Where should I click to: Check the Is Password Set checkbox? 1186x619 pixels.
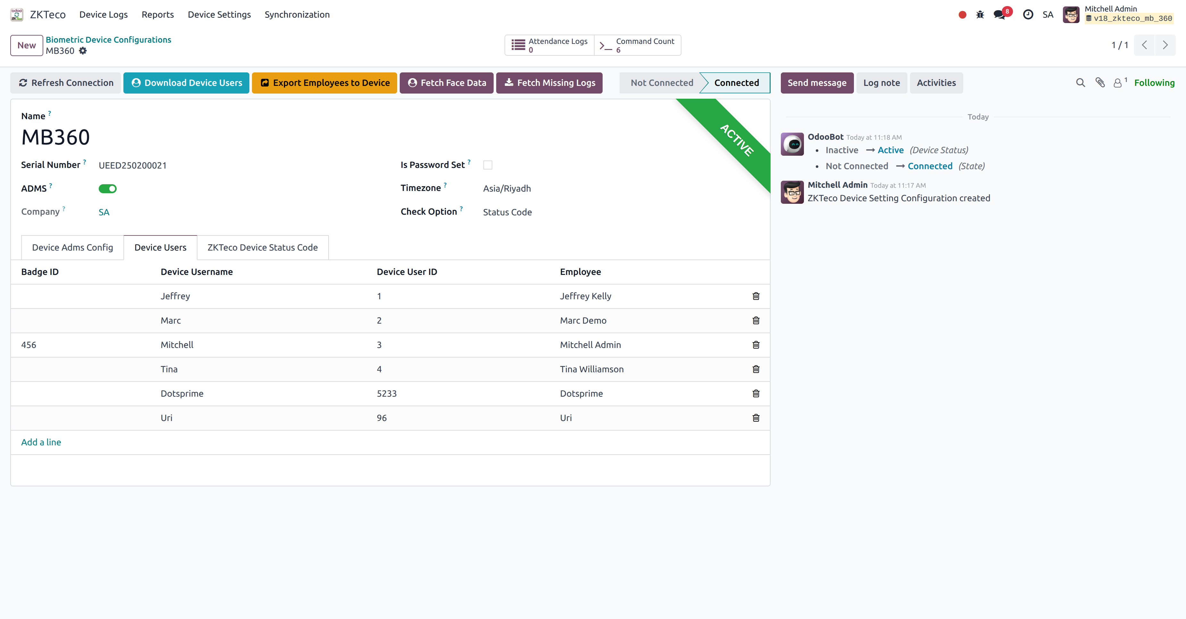(488, 165)
